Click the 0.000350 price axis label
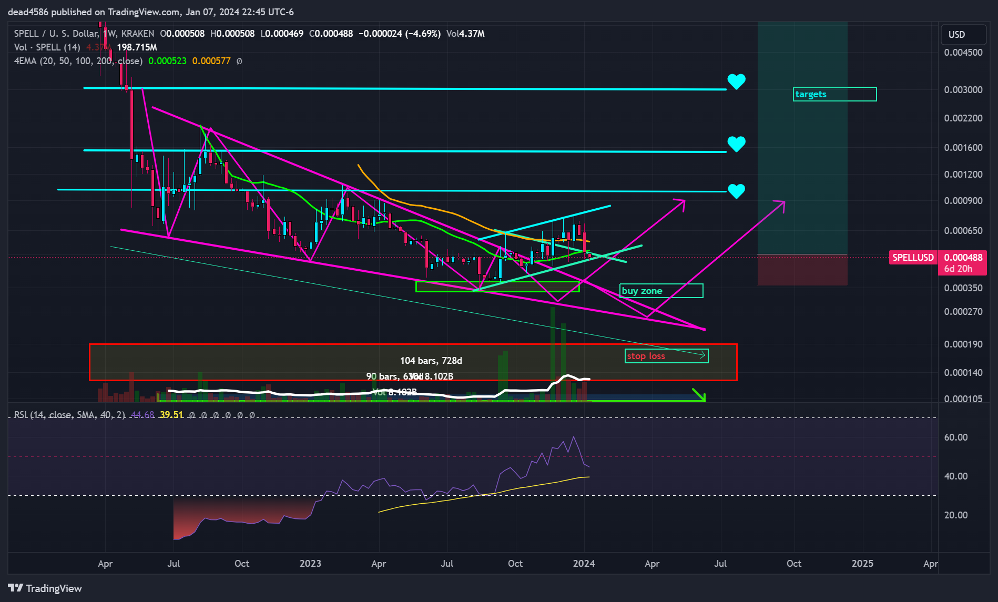 click(x=963, y=288)
